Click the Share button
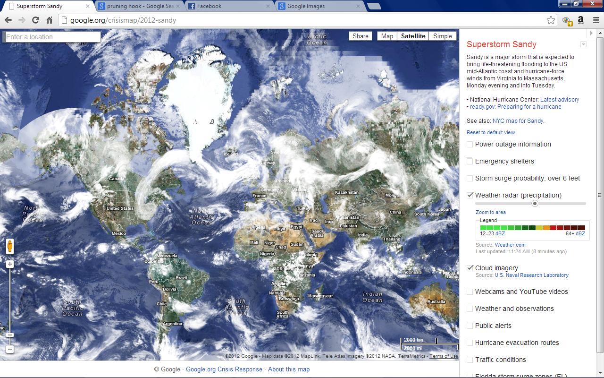This screenshot has height=378, width=604. pos(361,36)
